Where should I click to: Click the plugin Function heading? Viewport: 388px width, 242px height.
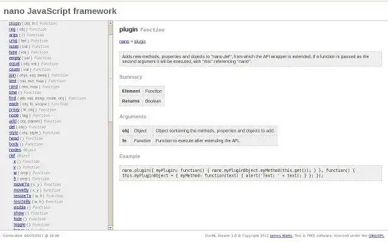tap(142, 30)
